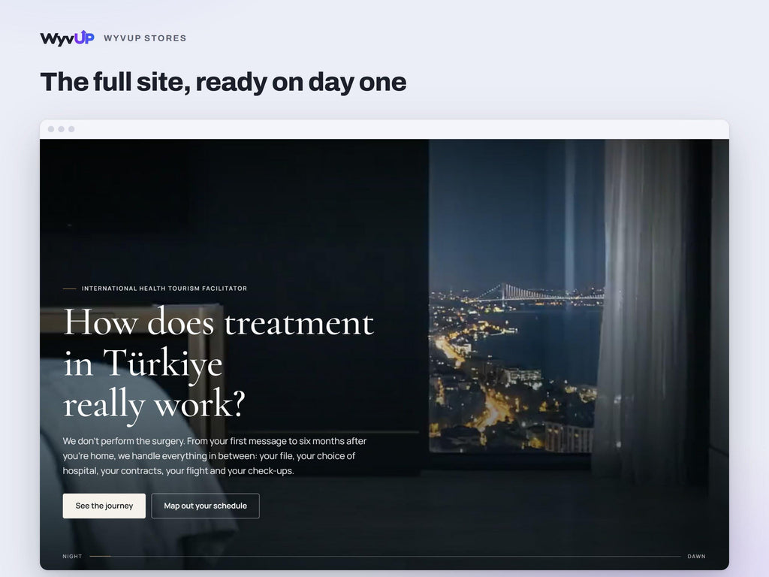Click the night-to-dawn progress line
769x577 pixels.
pyautogui.click(x=385, y=557)
